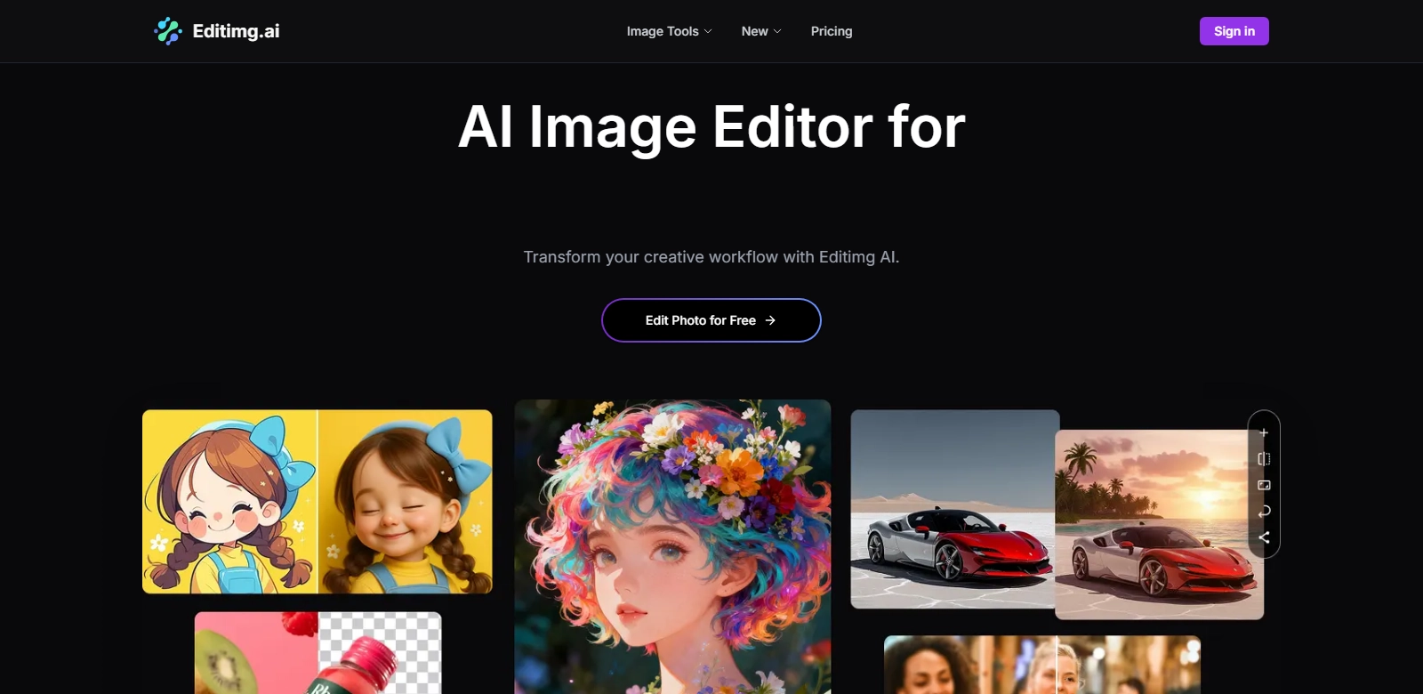Expand the Image Tools dropdown menu
This screenshot has width=1423, height=694.
pyautogui.click(x=663, y=31)
